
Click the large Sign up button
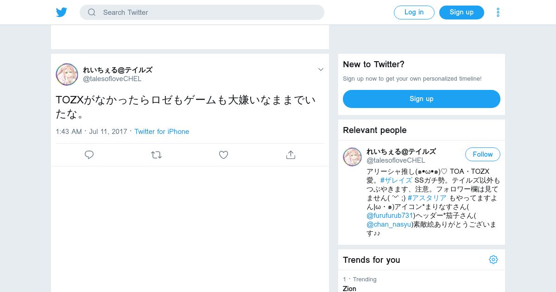pos(421,99)
